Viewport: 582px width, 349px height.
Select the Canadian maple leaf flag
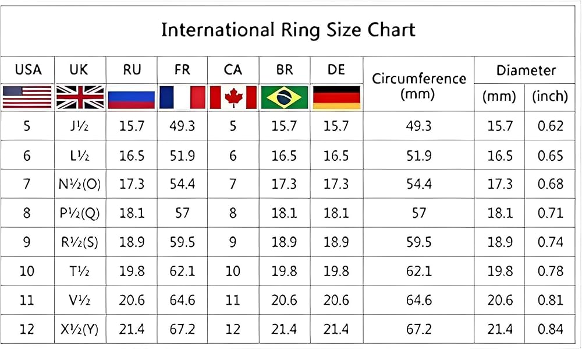tap(233, 97)
